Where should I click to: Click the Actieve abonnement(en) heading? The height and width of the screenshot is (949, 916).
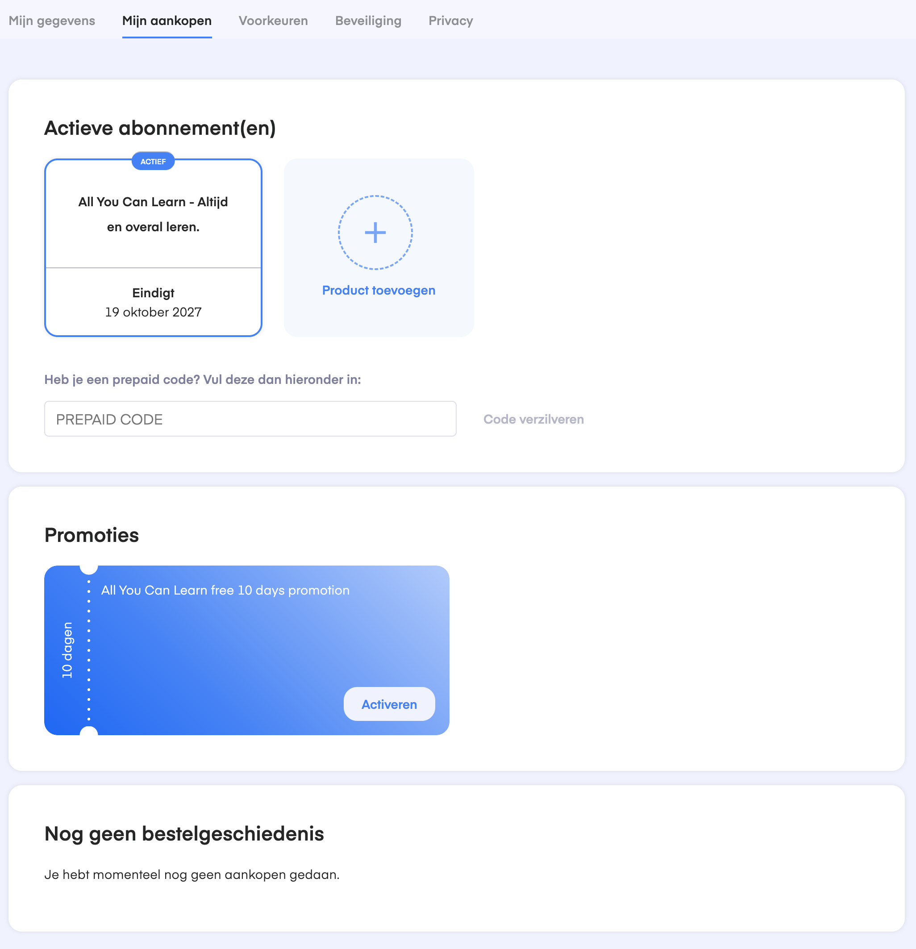pos(160,128)
